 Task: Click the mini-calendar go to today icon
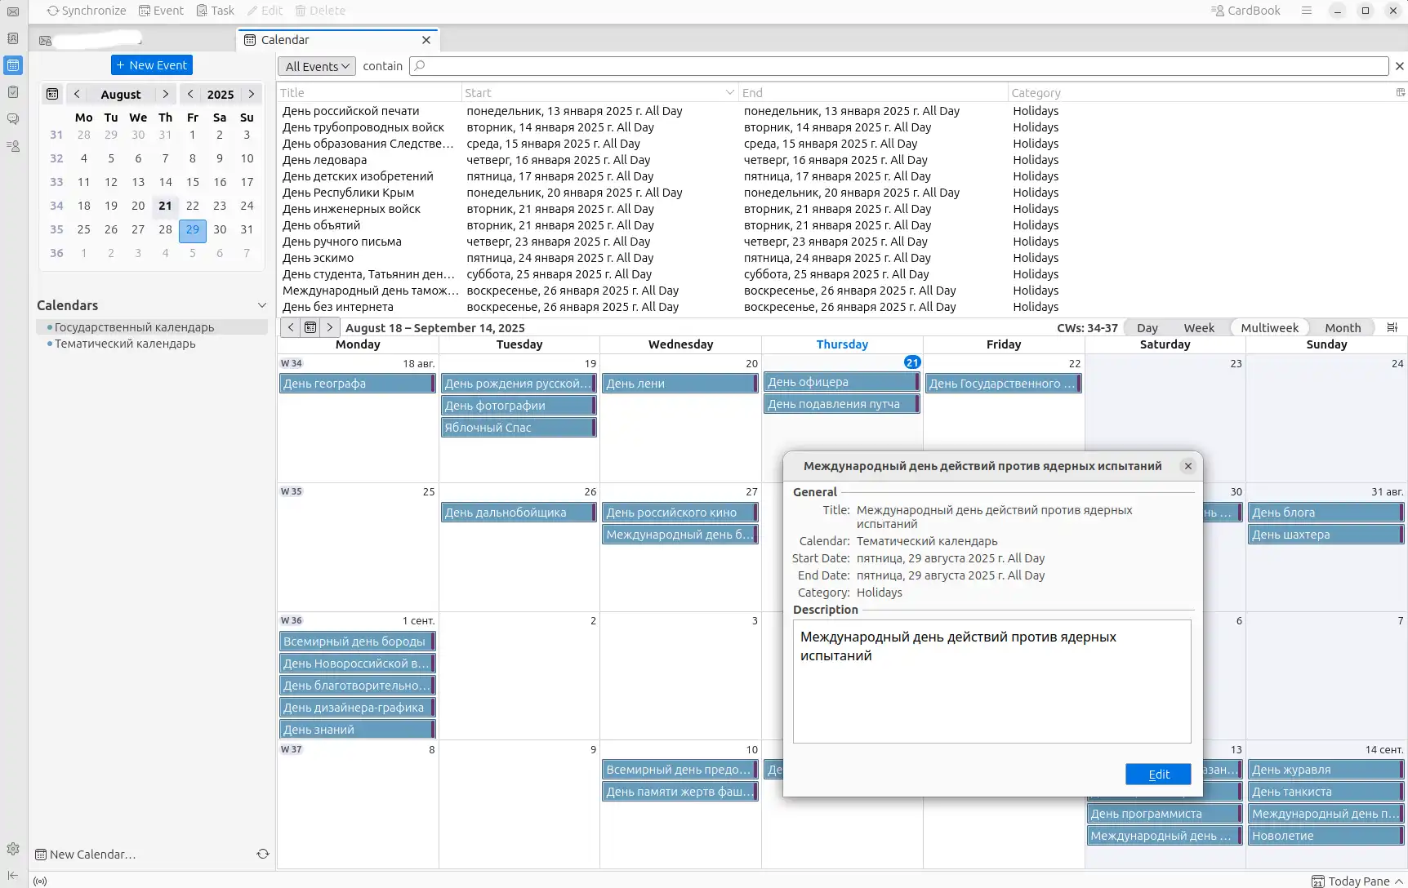point(52,94)
